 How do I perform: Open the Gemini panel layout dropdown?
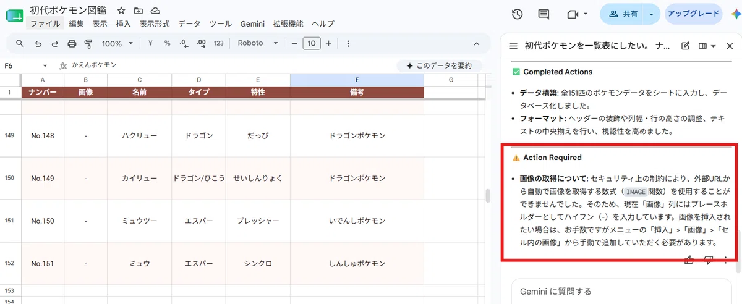point(707,46)
